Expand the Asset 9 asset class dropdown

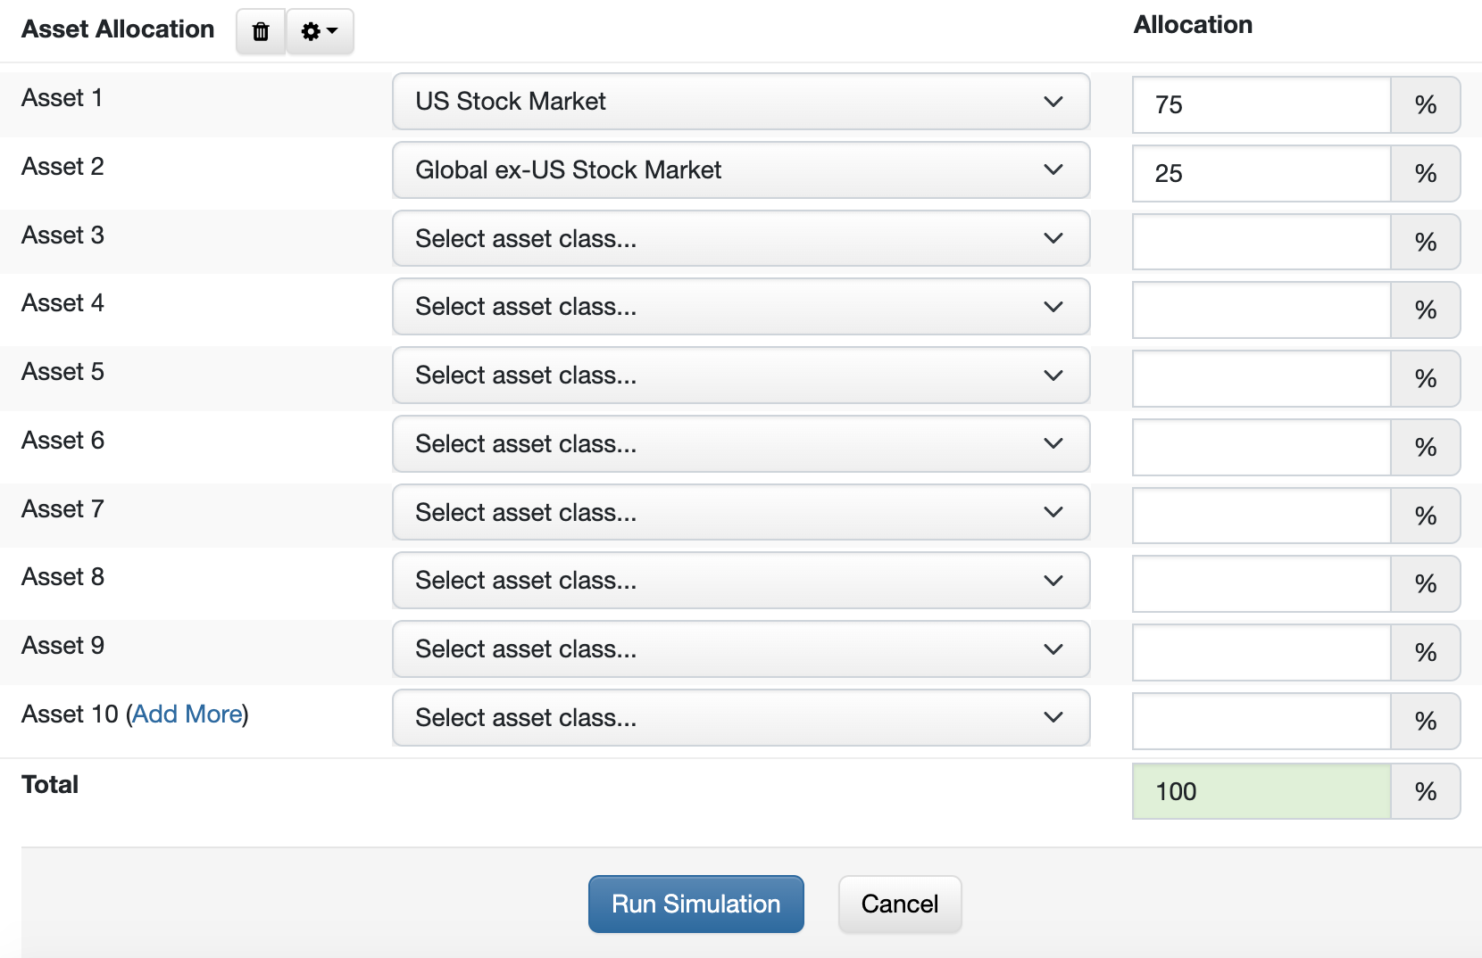tap(740, 649)
